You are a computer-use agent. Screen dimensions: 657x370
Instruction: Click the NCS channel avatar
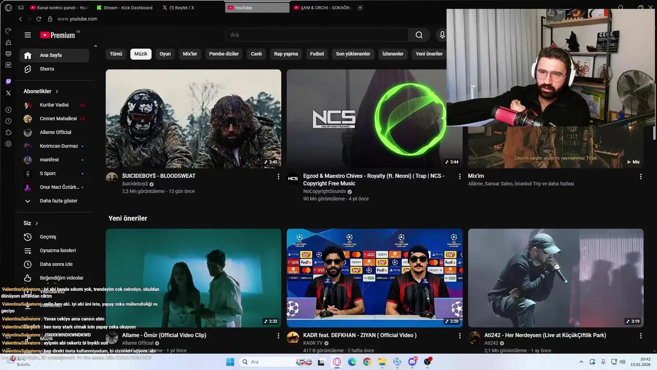point(293,178)
